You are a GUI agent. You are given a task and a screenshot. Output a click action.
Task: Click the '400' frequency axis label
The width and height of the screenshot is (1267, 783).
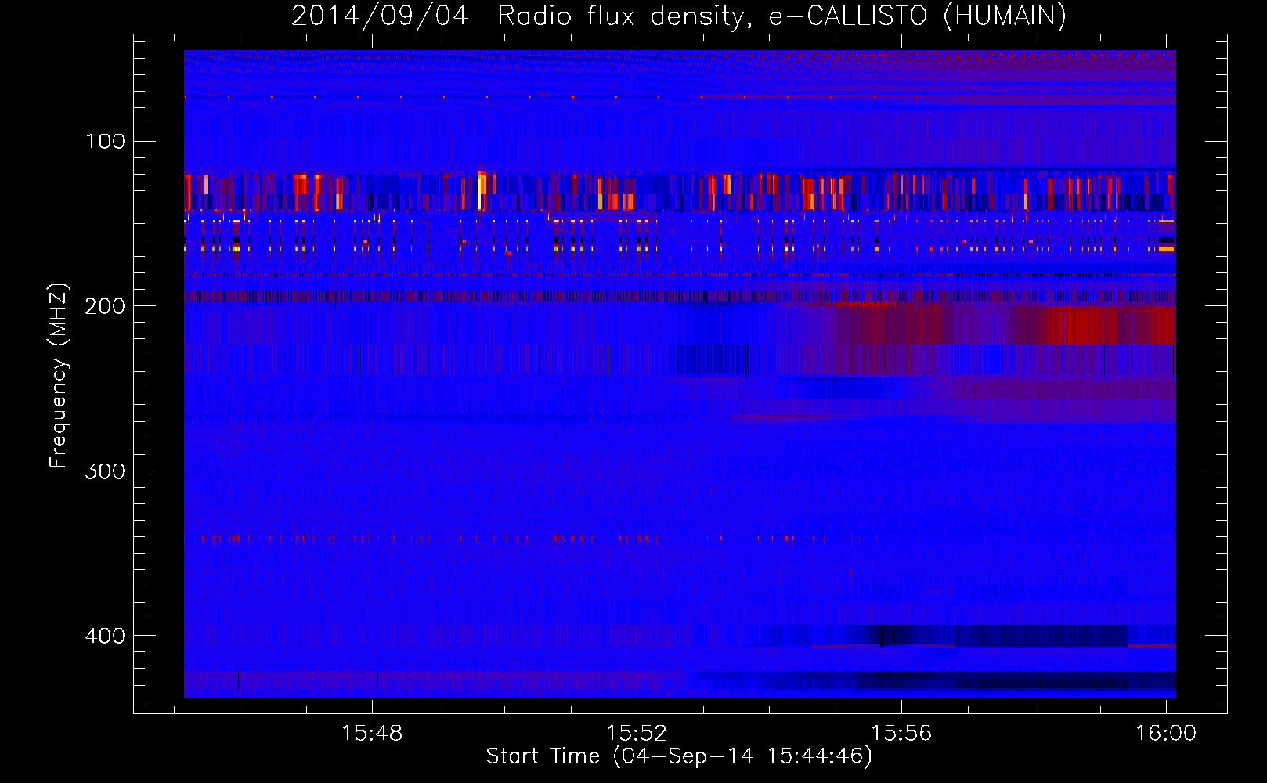106,635
